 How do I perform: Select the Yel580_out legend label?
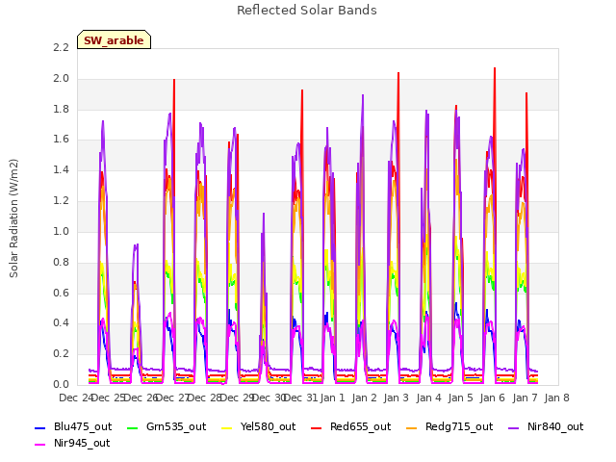click(x=268, y=427)
